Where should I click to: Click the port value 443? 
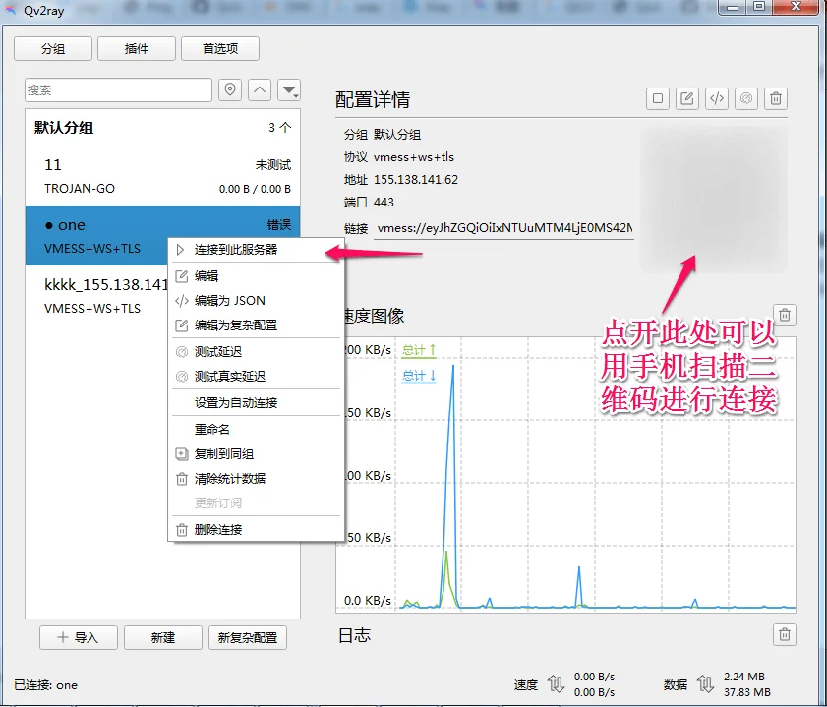(x=384, y=203)
